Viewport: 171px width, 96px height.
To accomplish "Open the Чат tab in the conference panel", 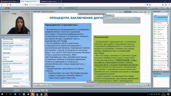I will [x=116, y=12].
